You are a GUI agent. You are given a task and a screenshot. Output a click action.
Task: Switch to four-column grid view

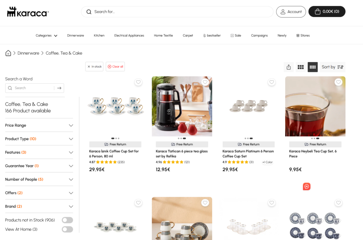[x=313, y=67]
